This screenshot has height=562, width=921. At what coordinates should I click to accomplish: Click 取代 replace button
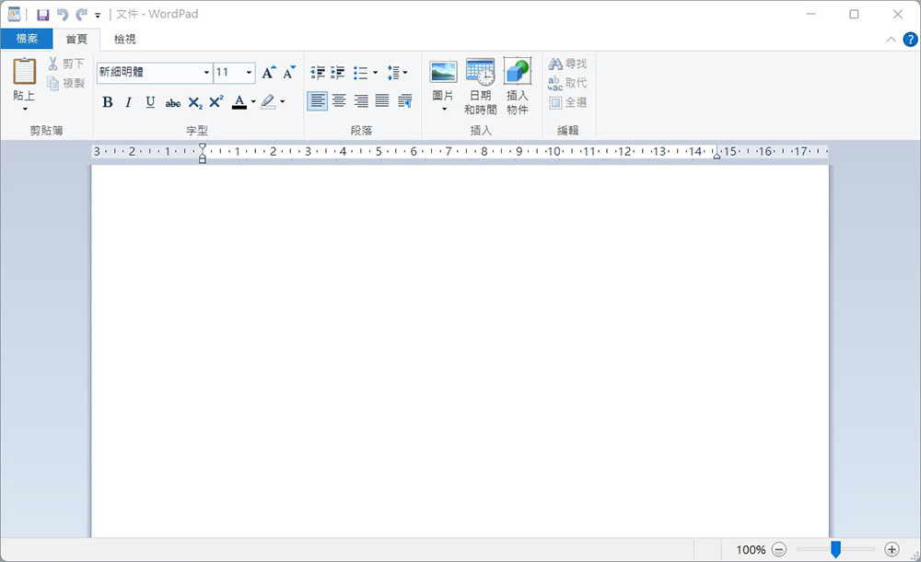(x=567, y=83)
